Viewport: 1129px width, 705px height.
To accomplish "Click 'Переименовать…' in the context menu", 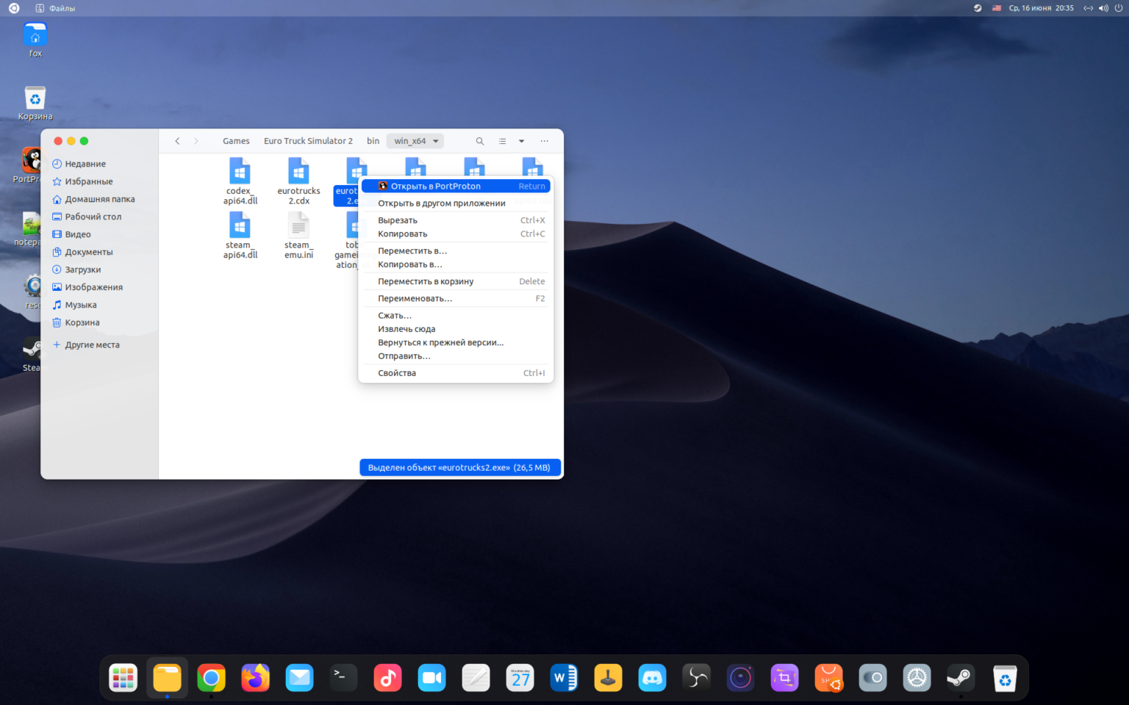I will 415,299.
